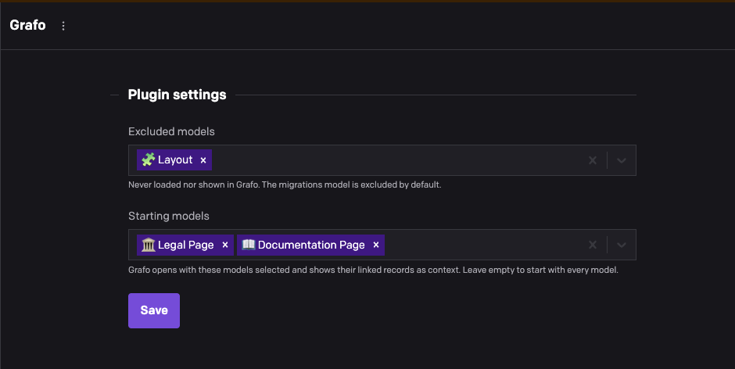The height and width of the screenshot is (369, 735).
Task: Remove the Documentation Page tag
Action: [x=376, y=245]
